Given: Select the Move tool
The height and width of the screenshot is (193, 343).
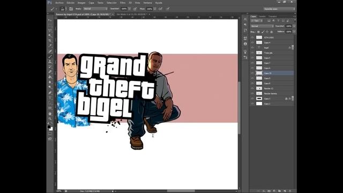Looking at the screenshot, I should point(50,20).
